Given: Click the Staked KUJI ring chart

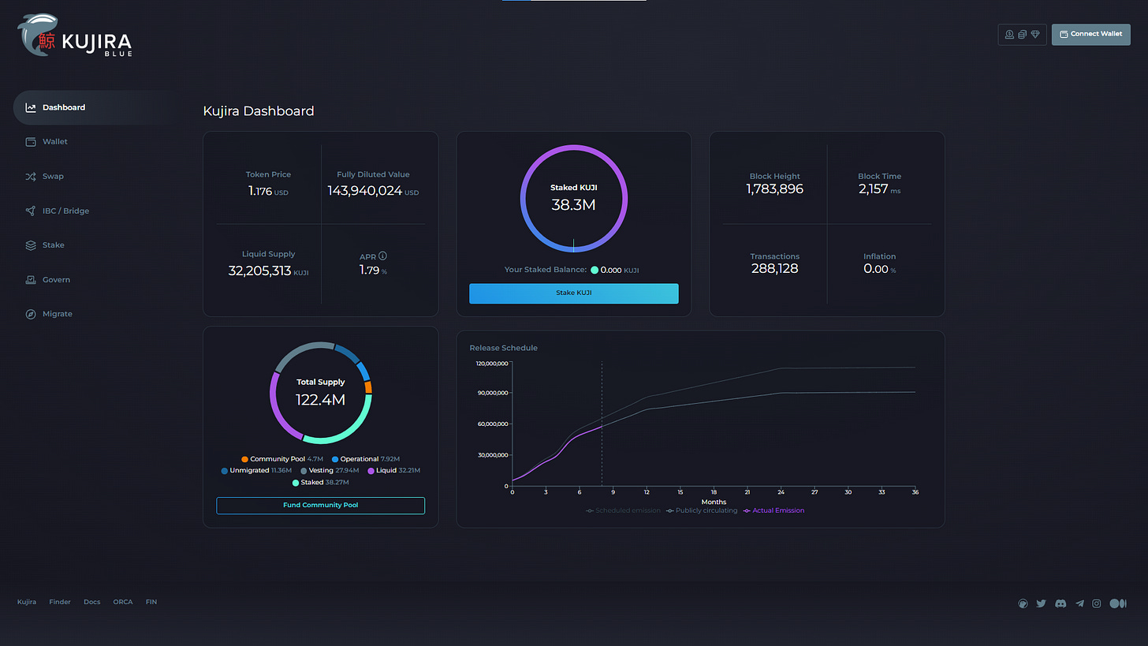Looking at the screenshot, I should [574, 199].
